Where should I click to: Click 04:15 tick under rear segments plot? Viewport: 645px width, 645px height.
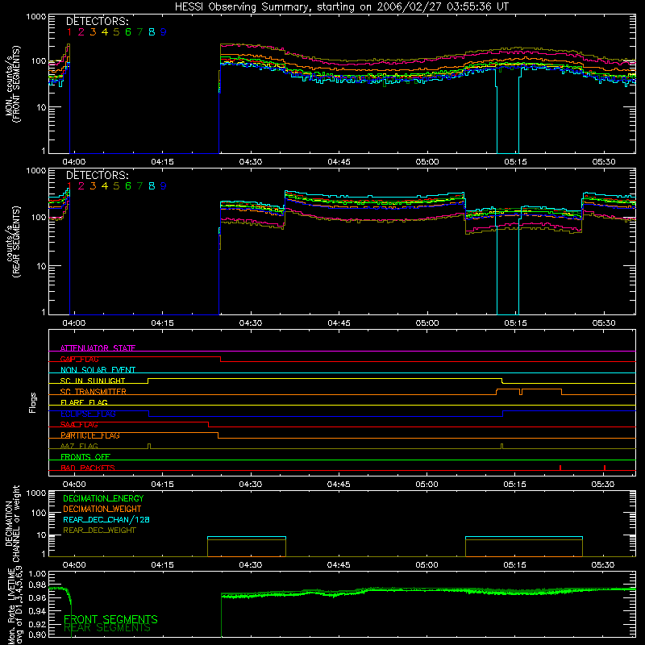(x=162, y=323)
